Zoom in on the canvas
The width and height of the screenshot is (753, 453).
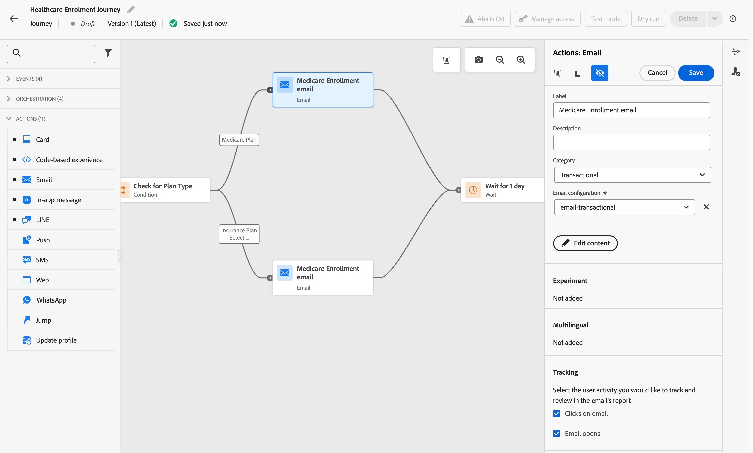521,60
